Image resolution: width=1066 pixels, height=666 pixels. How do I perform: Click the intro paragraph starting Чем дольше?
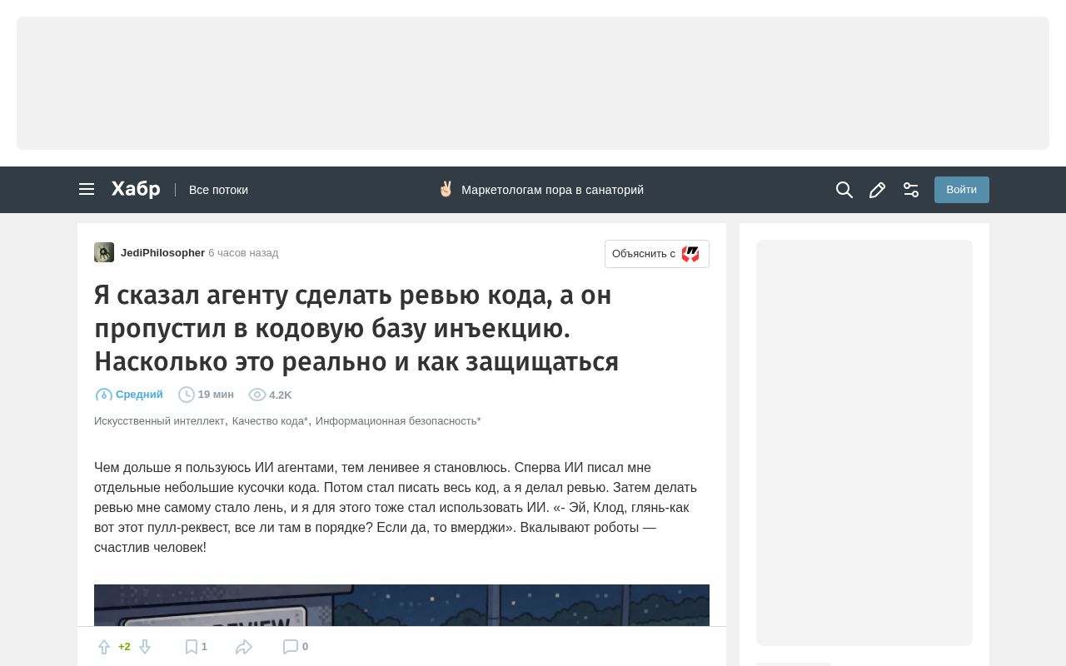pyautogui.click(x=396, y=508)
